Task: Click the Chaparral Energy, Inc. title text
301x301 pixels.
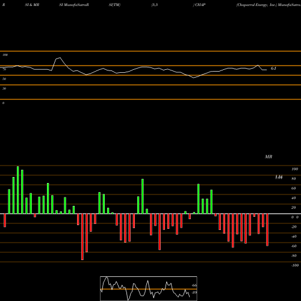Action: (256, 5)
